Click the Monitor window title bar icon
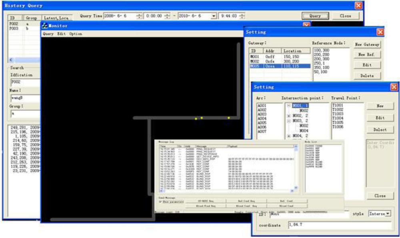The image size is (400, 238). pyautogui.click(x=45, y=26)
